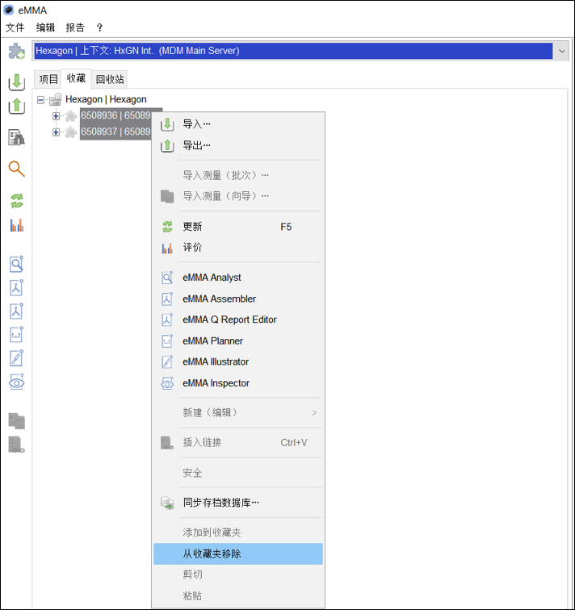
Task: Click the eMMA application title bar icon
Action: click(9, 10)
